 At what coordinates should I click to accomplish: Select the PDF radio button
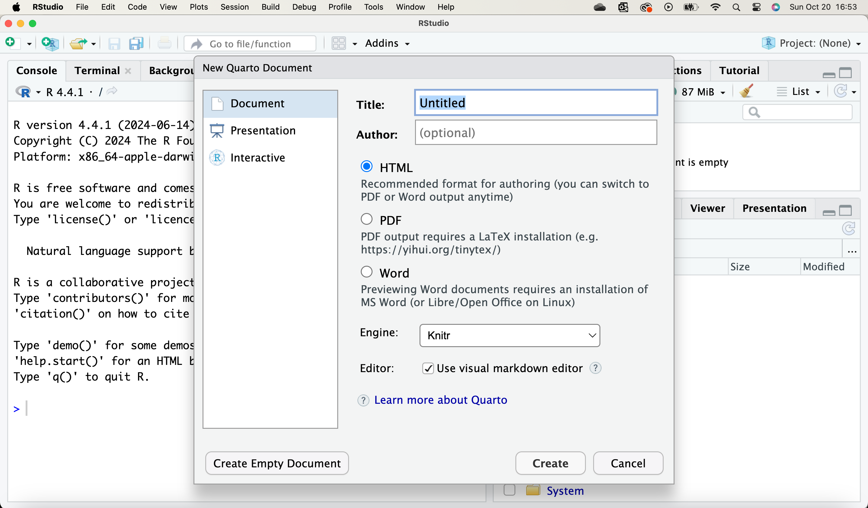pyautogui.click(x=366, y=219)
